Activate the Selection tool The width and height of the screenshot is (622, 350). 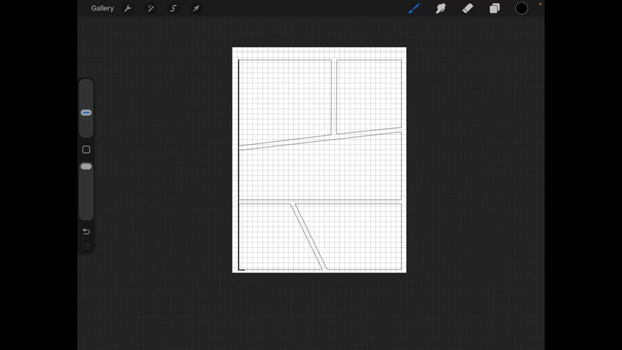click(x=173, y=8)
